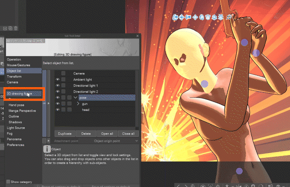Toggle the box left of Attachment point arrow
The width and height of the screenshot is (290, 187).
pyautogui.click(x=45, y=141)
